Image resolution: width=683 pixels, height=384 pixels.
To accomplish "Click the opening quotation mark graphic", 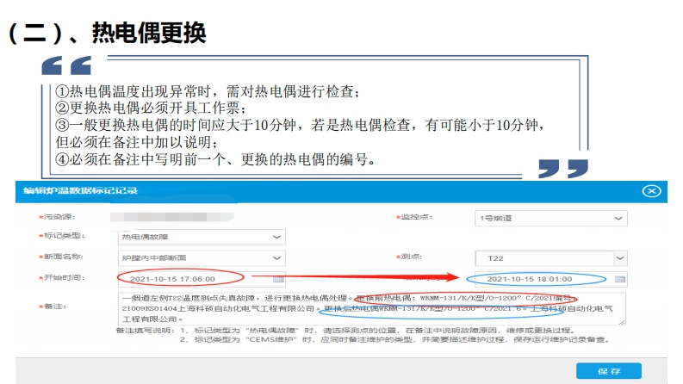I will click(65, 66).
